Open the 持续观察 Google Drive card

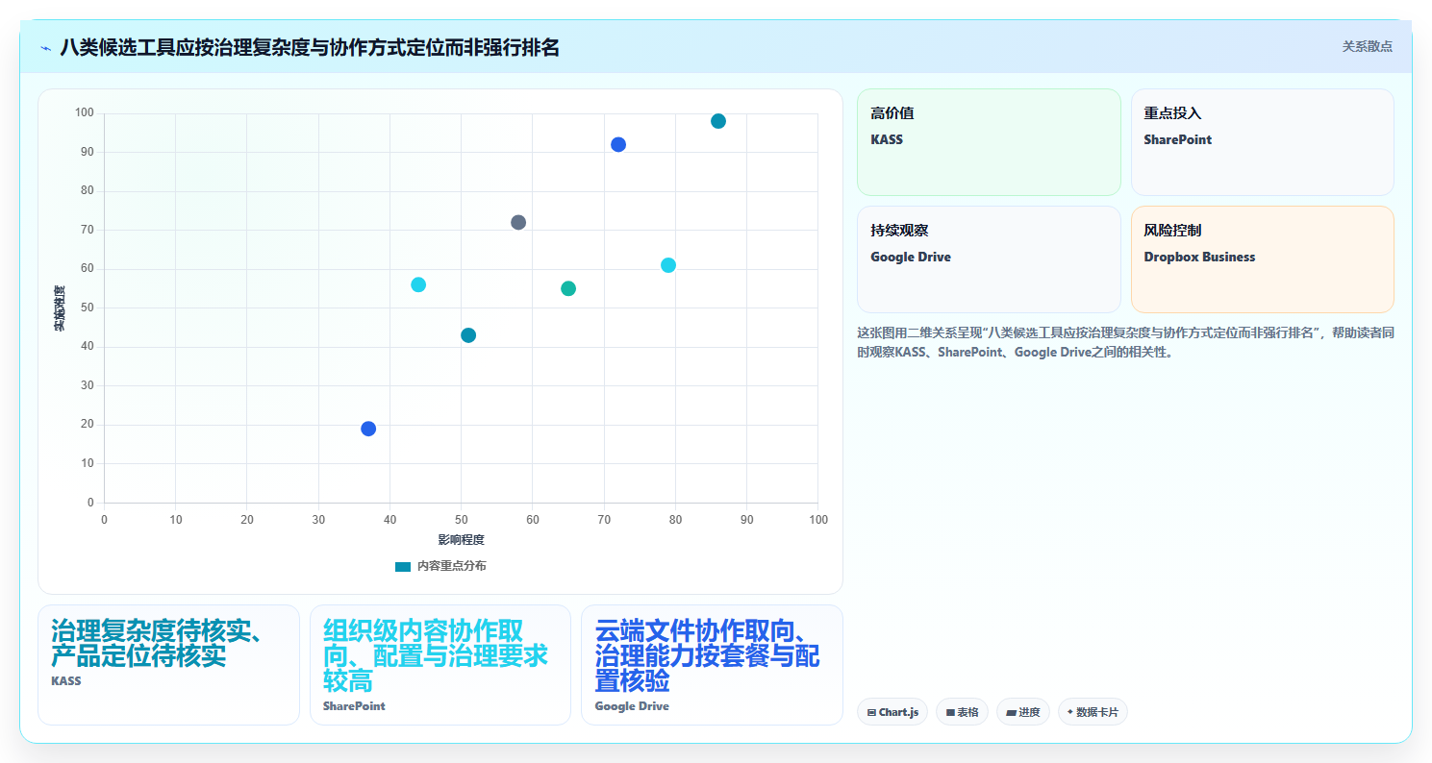click(989, 259)
